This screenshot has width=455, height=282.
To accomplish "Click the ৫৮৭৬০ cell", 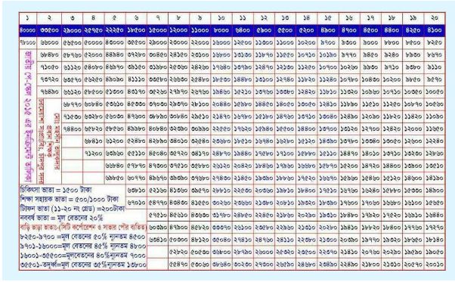I will pos(72,55).
